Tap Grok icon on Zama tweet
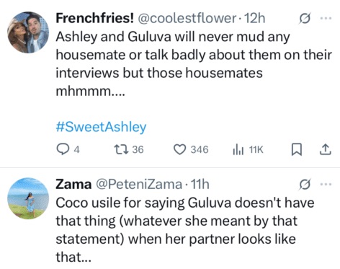Screen dimensions: 340x269 (x=305, y=185)
